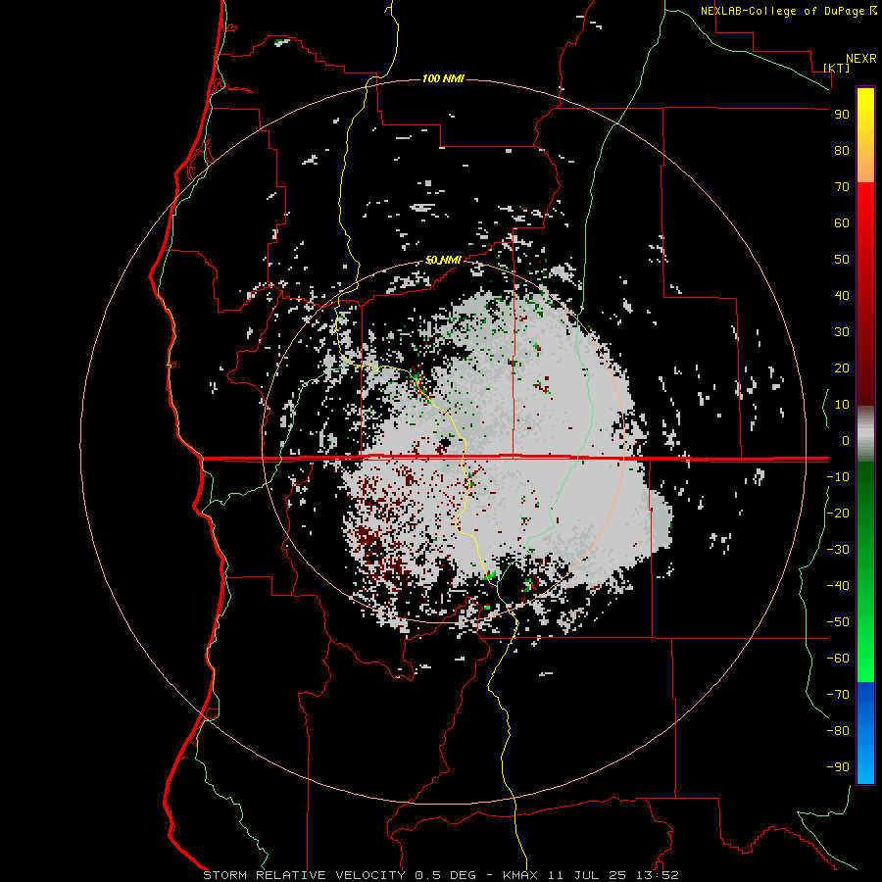This screenshot has width=882, height=882.
Task: Click the -80 knot scale value
Action: (838, 731)
